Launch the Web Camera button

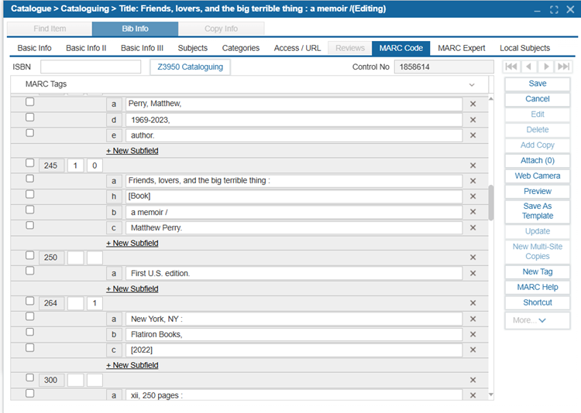pyautogui.click(x=538, y=176)
